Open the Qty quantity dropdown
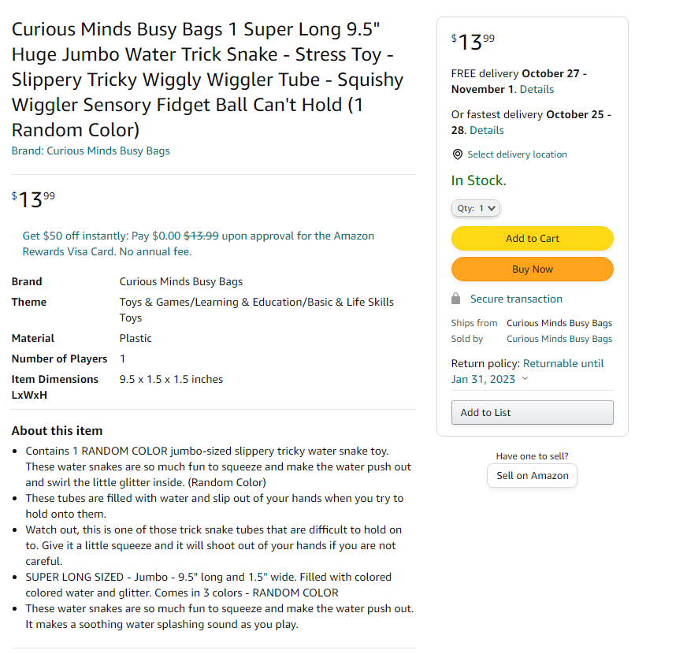The width and height of the screenshot is (687, 654). pos(476,209)
